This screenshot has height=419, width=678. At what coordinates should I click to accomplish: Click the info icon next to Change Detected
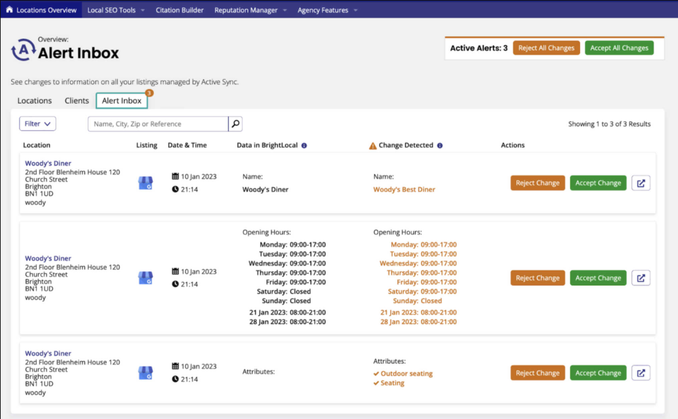coord(440,145)
